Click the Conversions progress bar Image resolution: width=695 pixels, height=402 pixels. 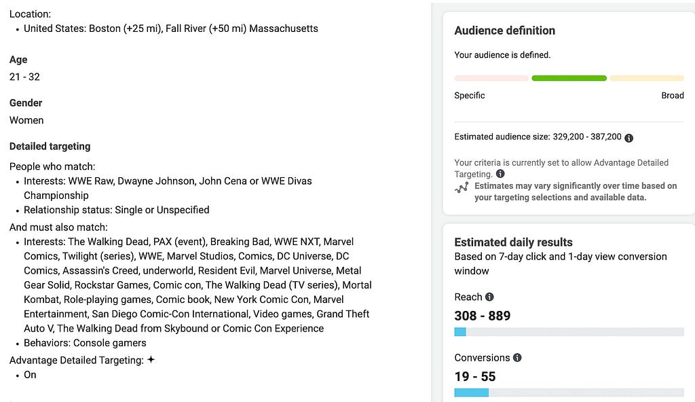pos(569,392)
